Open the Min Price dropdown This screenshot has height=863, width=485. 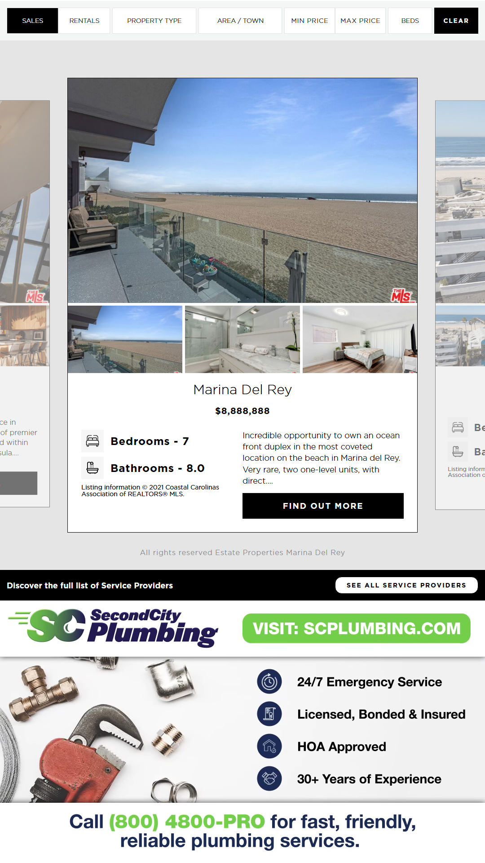click(309, 21)
